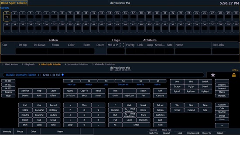240x160 pixels.
Task: Select channel 1 tile marked FL
Action: click(7, 16)
